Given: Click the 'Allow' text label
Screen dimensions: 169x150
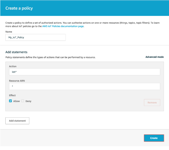Looking at the screenshot, I should point(17,101).
